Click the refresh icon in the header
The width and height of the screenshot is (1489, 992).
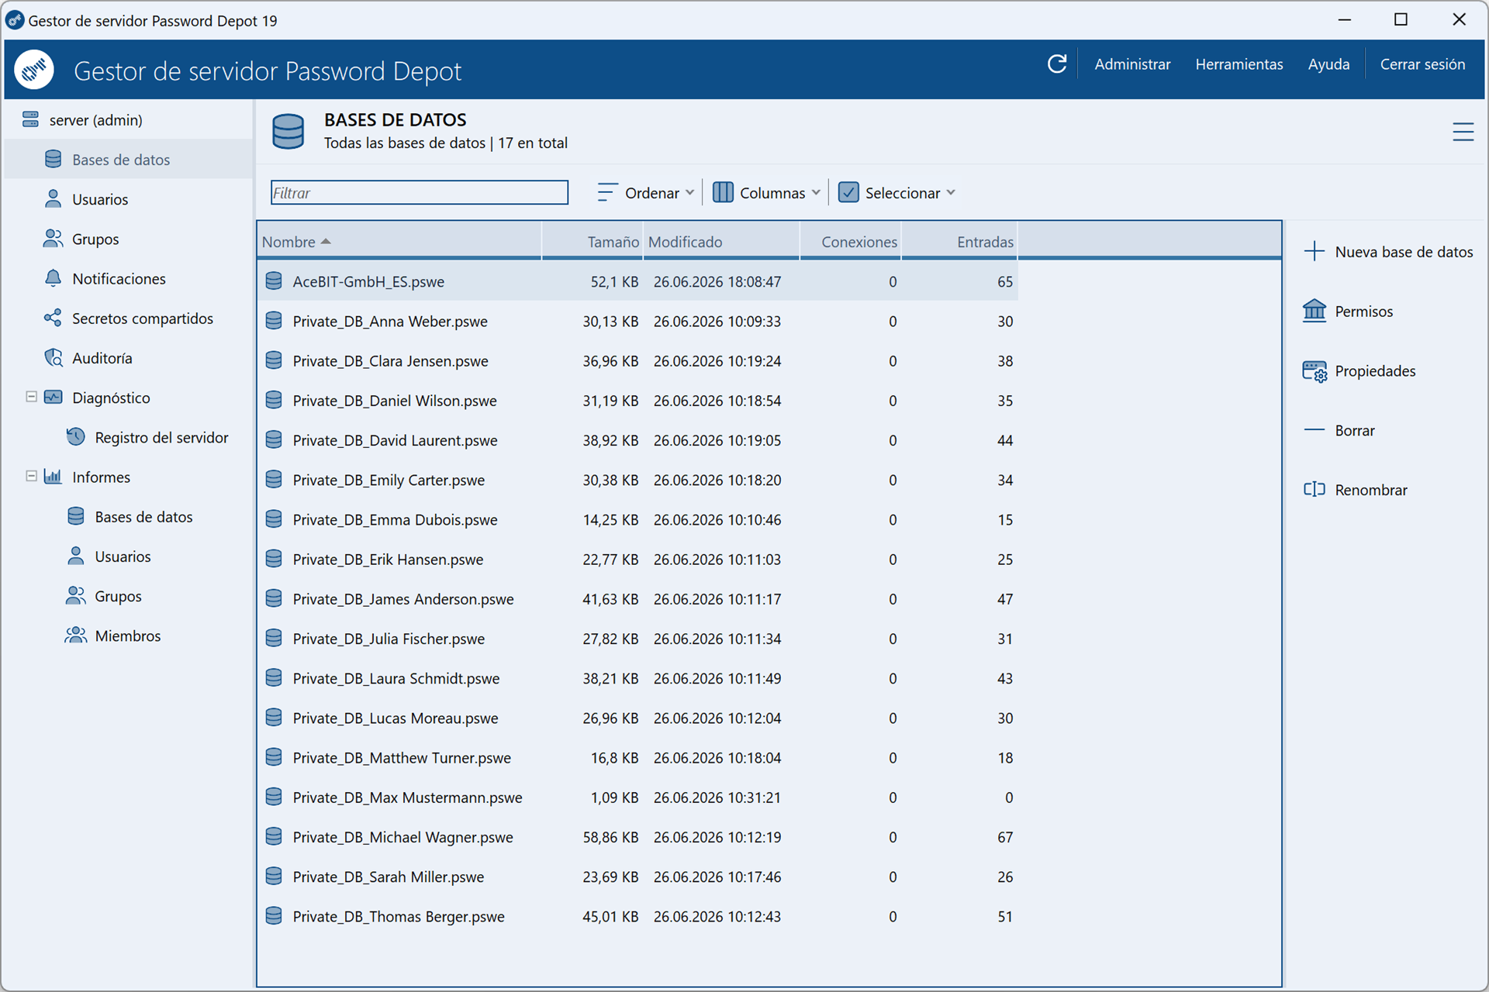coord(1057,64)
